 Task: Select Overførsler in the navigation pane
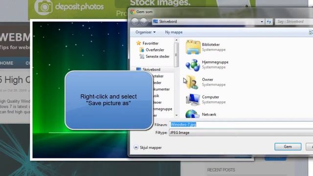pyautogui.click(x=155, y=50)
